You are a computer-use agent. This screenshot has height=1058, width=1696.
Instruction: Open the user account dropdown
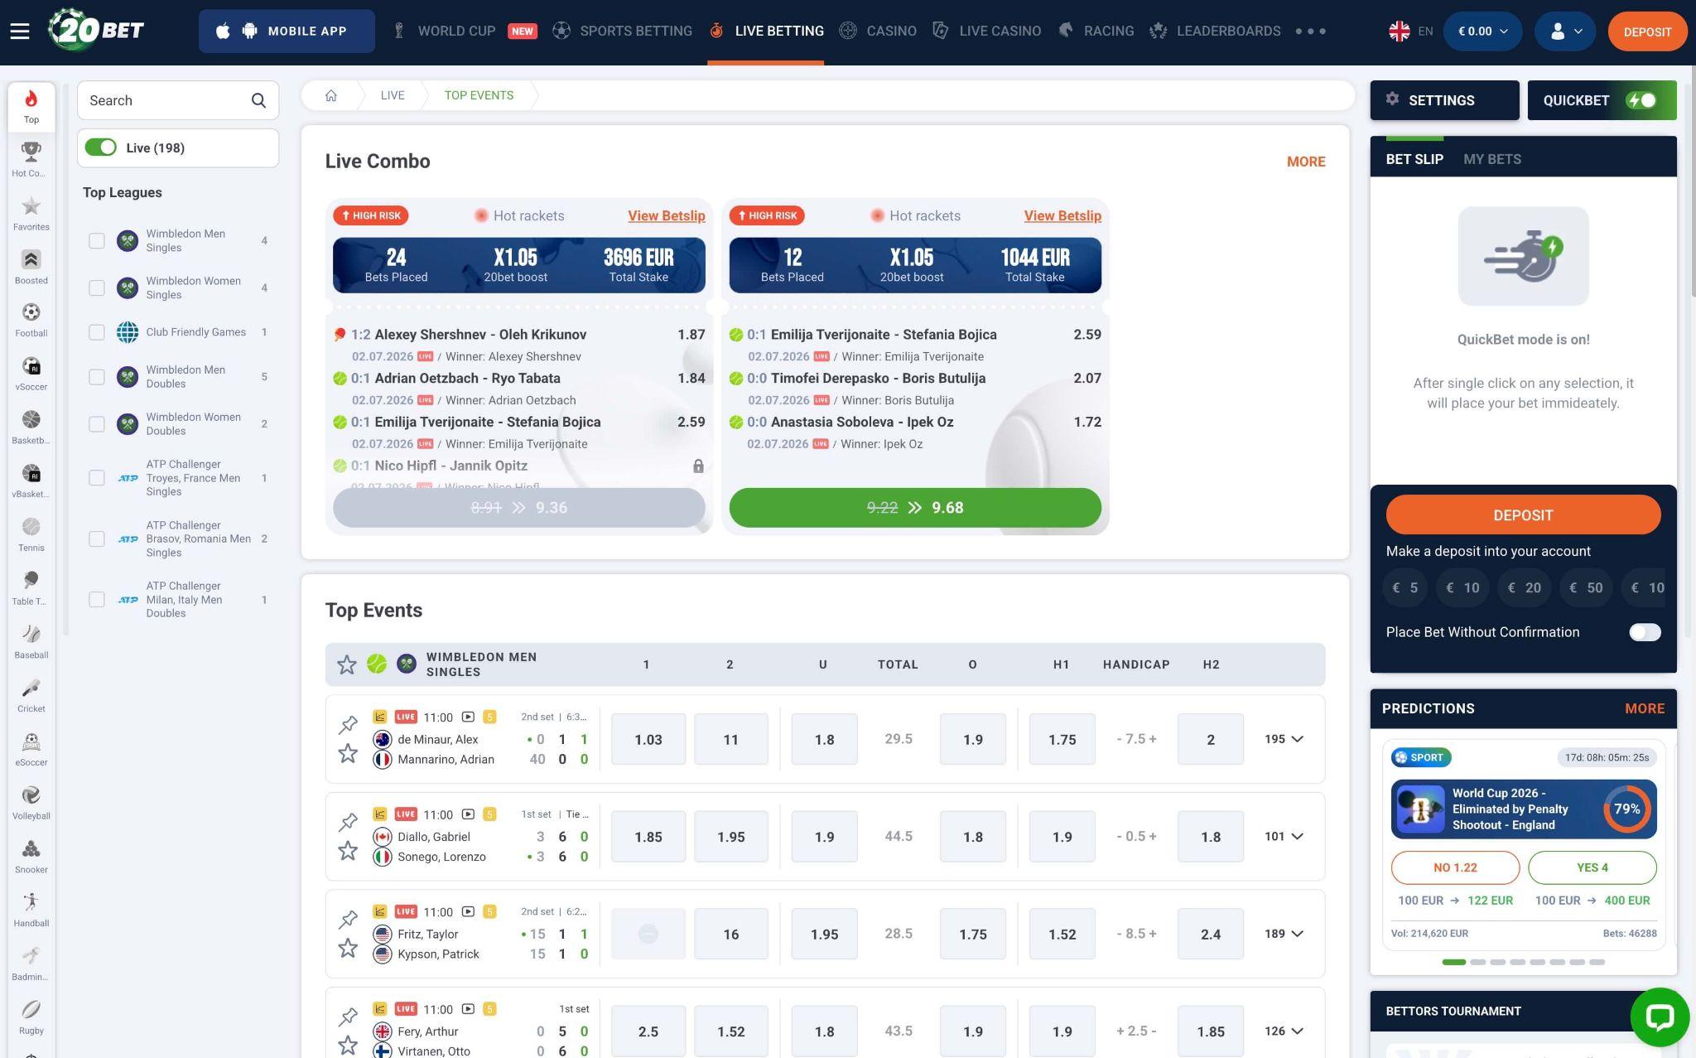tap(1565, 31)
